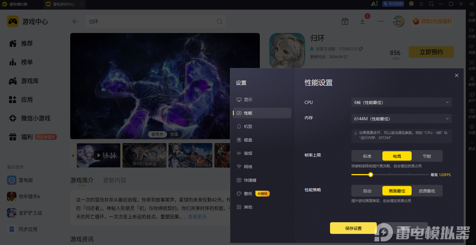The height and width of the screenshot is (245, 476).
Task: Open the 更新内容 tab
Action: point(115,180)
